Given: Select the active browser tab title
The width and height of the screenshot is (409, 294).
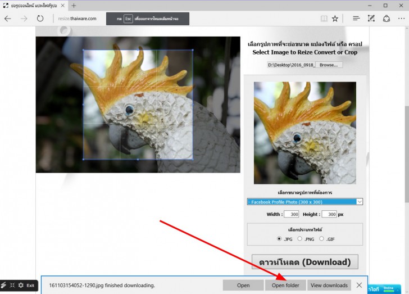Looking at the screenshot, I should pyautogui.click(x=34, y=6).
